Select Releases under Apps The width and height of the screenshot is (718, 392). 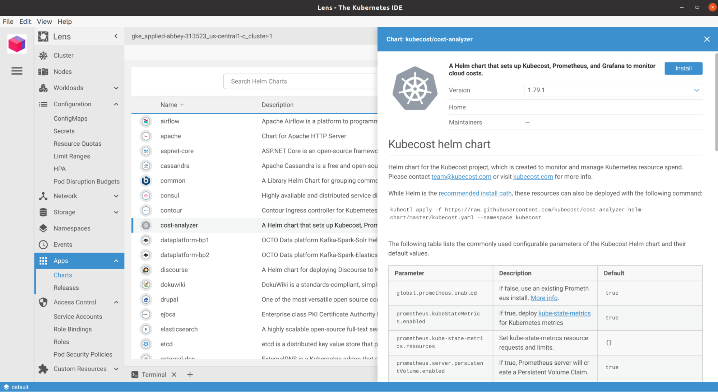(x=66, y=288)
